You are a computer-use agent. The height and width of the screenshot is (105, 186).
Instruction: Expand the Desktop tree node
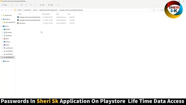[2, 29]
